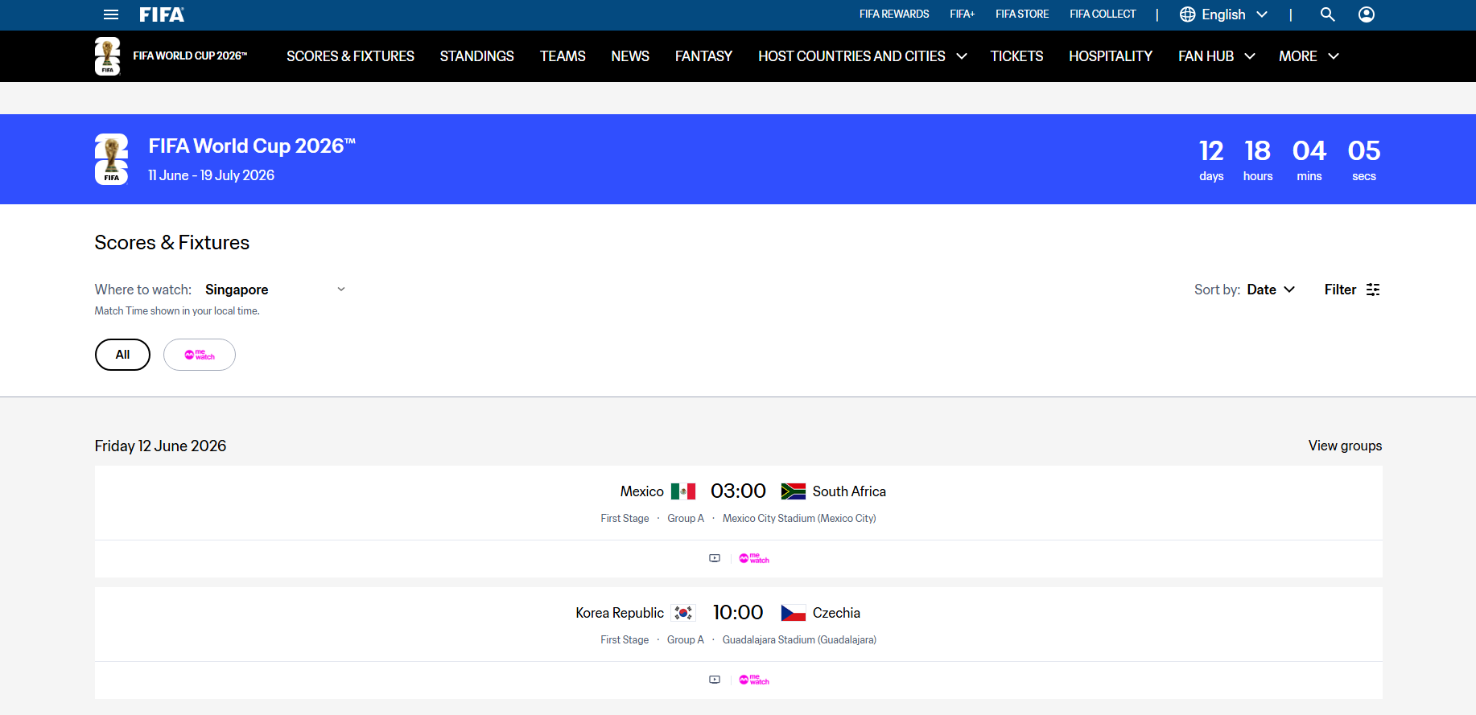Open the hamburger menu
This screenshot has height=715, width=1476.
point(111,14)
